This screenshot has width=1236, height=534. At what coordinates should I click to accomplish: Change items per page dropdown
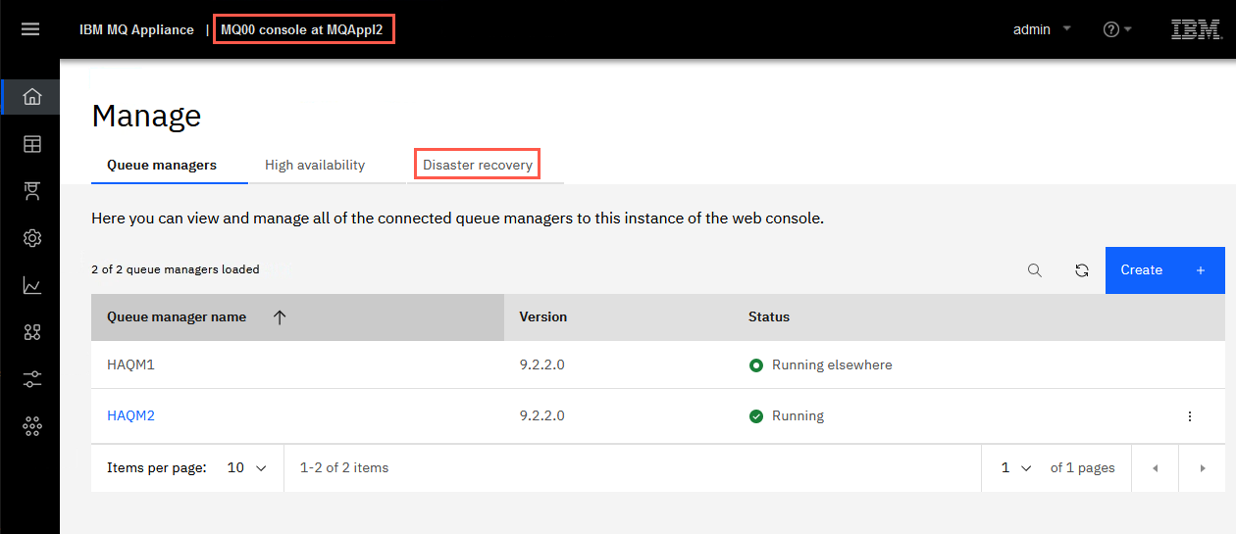coord(246,468)
